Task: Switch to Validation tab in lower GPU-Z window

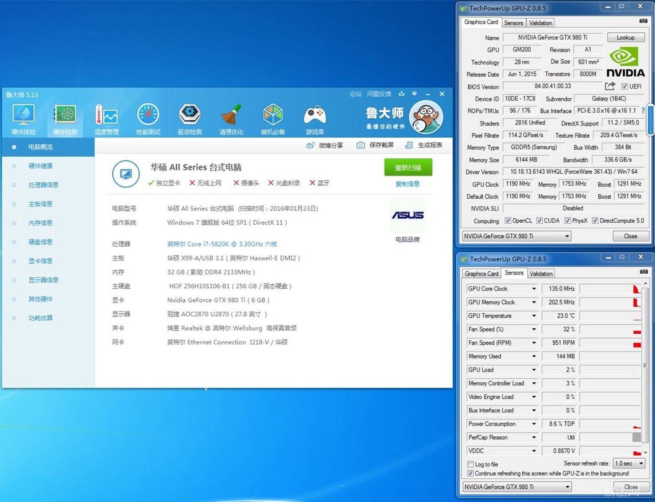Action: click(541, 274)
